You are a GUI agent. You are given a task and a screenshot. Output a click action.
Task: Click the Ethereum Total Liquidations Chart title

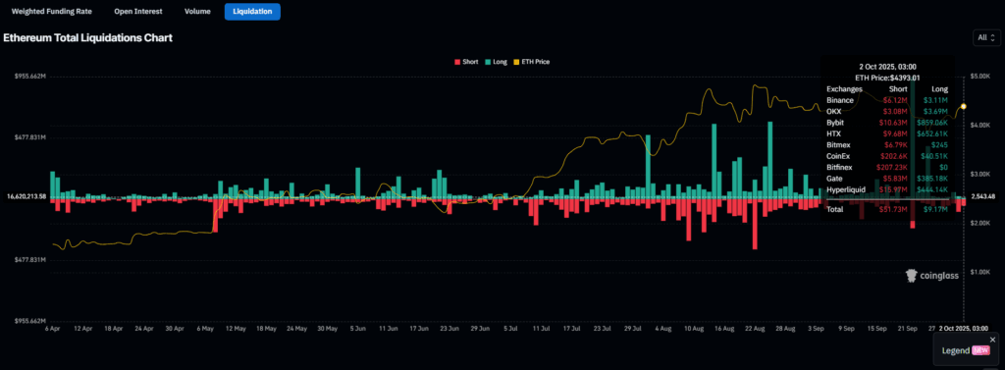(x=87, y=38)
